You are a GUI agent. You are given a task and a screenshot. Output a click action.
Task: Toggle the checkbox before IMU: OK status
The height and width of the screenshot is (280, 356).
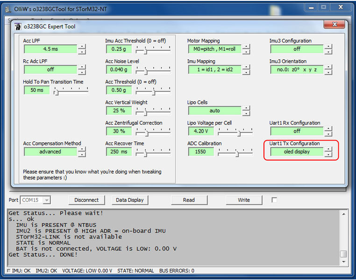[8, 271]
